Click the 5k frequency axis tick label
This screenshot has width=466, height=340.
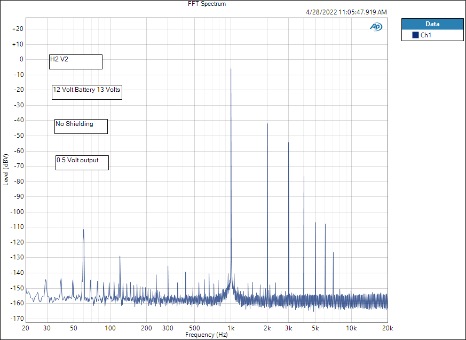click(x=315, y=328)
